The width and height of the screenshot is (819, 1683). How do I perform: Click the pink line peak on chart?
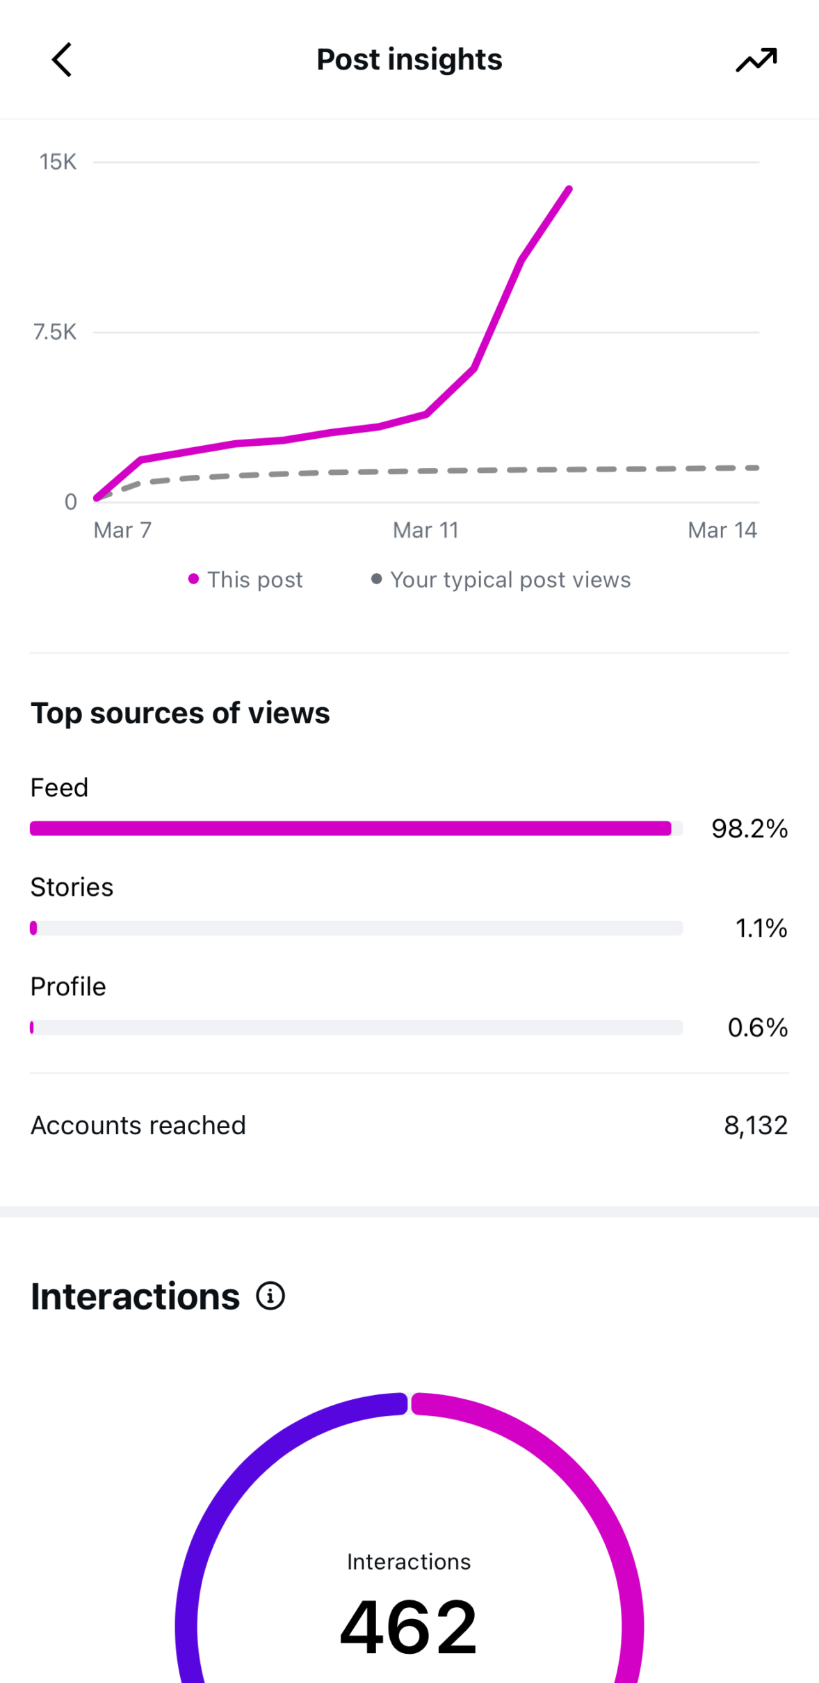[569, 189]
